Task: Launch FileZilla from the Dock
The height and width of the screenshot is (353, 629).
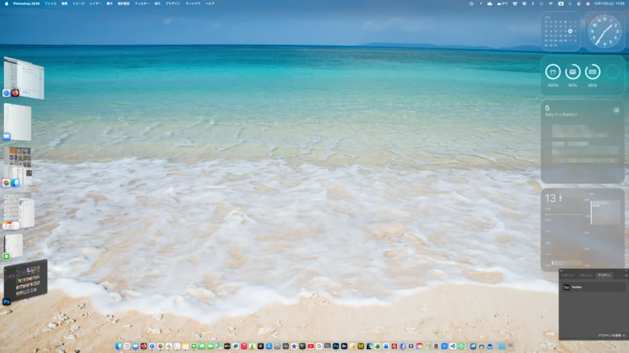Action: click(x=394, y=346)
